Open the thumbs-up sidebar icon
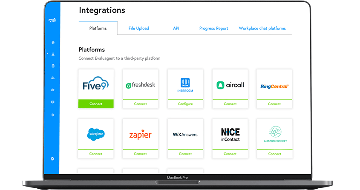 click(53, 89)
